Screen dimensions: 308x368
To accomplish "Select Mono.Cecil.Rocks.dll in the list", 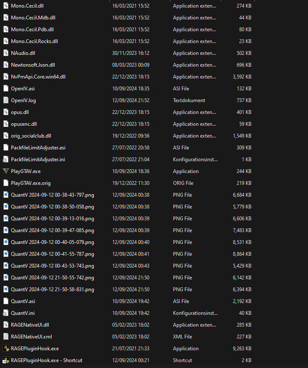I will tap(34, 41).
